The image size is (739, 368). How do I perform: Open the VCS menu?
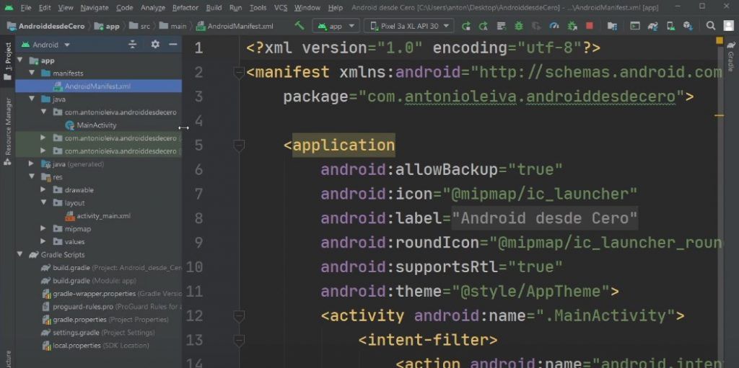pyautogui.click(x=281, y=7)
